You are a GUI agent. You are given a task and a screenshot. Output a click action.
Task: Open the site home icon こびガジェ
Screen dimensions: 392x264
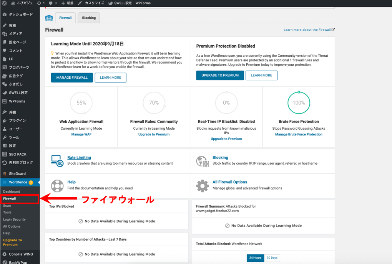[x=13, y=3]
